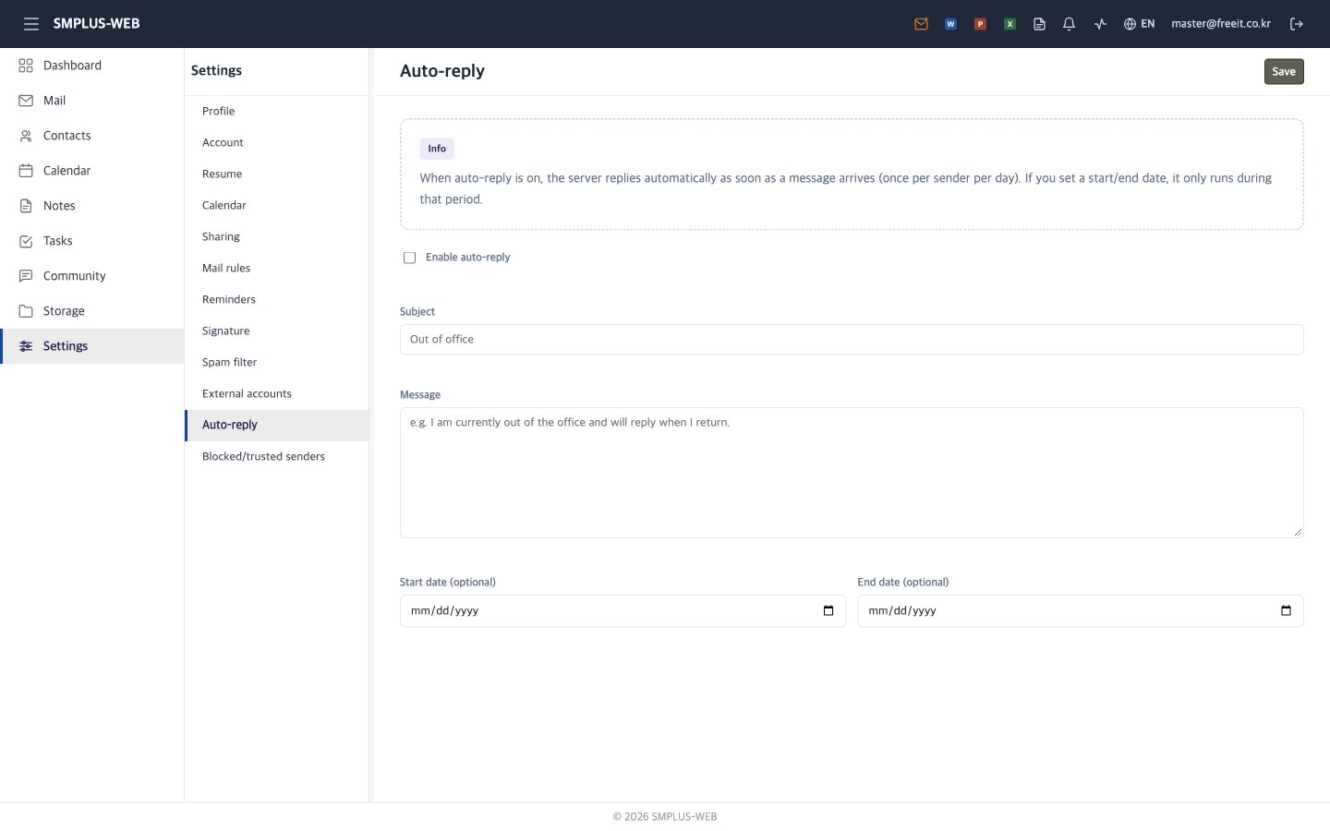
Task: Click the Auto-reply page heading
Action: 442,71
